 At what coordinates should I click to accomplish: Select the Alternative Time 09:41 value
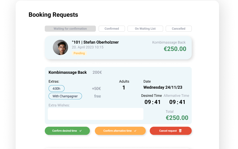click(177, 102)
